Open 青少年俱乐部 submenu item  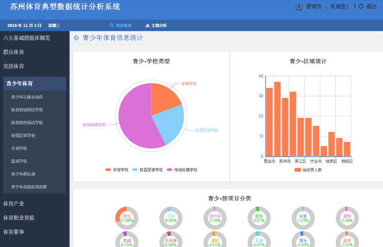click(23, 174)
